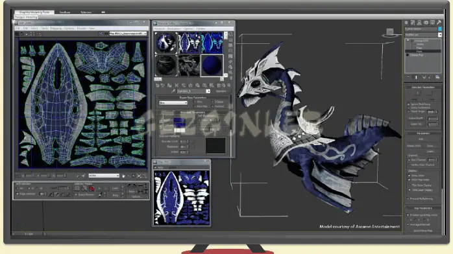The image size is (453, 254).
Task: Select Edge sub-object mode in the Edit UVWs panel
Action: pyautogui.click(x=84, y=189)
